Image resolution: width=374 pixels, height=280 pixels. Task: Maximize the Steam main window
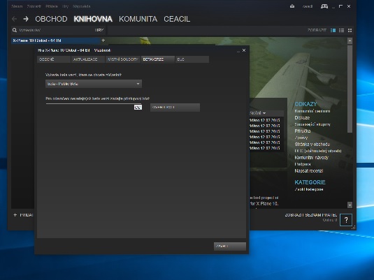click(x=340, y=6)
